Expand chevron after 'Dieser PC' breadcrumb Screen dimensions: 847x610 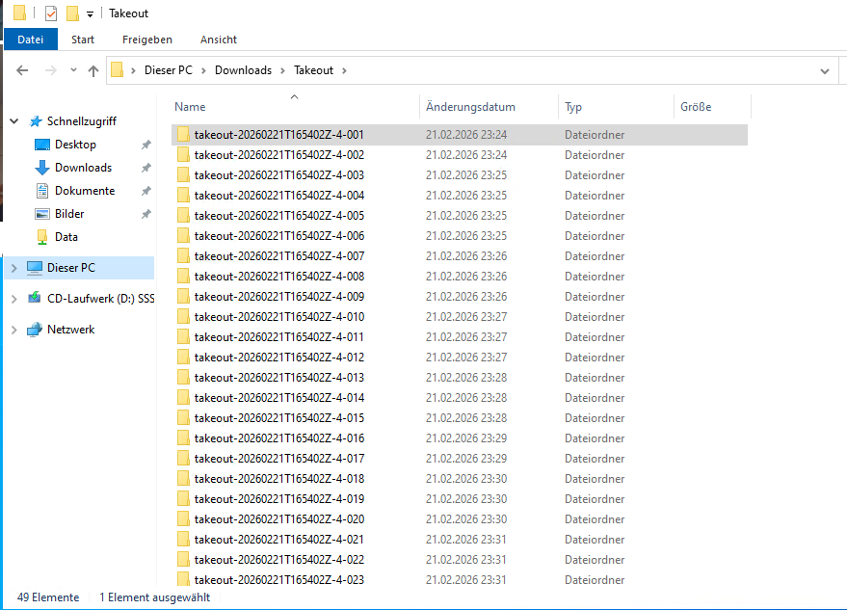pyautogui.click(x=203, y=70)
